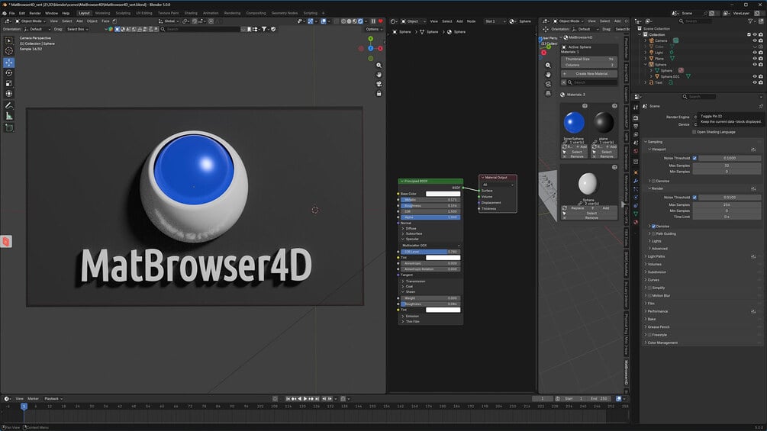Expand the Camera item in outliner
Viewport: 767px width, 431px height.
tap(646, 40)
